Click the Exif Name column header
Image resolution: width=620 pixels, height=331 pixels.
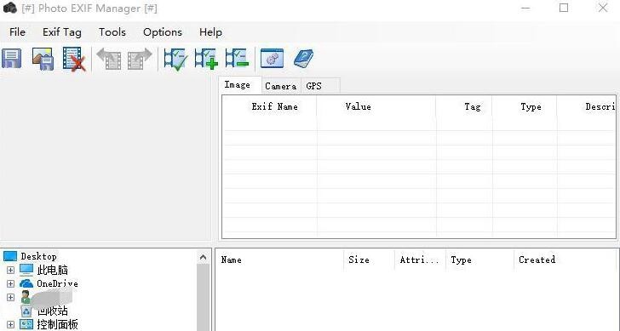point(274,106)
